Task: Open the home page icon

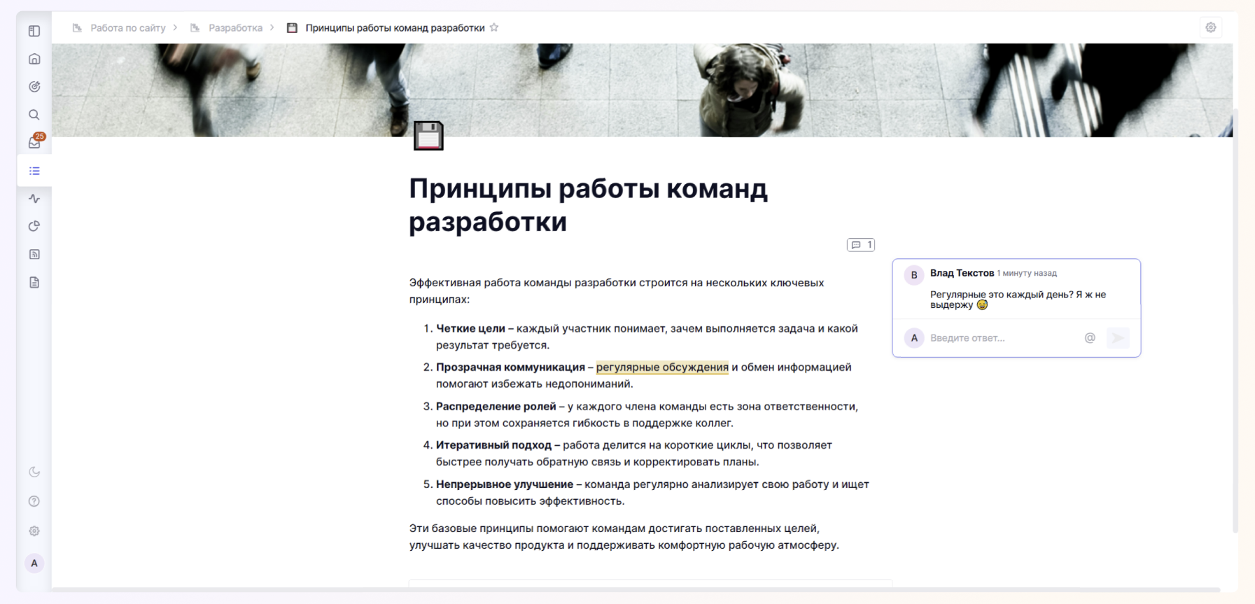Action: 34,59
